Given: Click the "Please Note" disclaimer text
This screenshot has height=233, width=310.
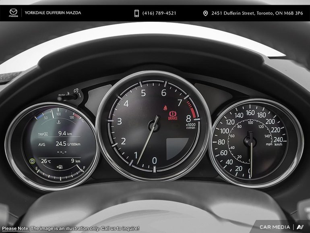Looking at the screenshot, I should [x=70, y=228].
